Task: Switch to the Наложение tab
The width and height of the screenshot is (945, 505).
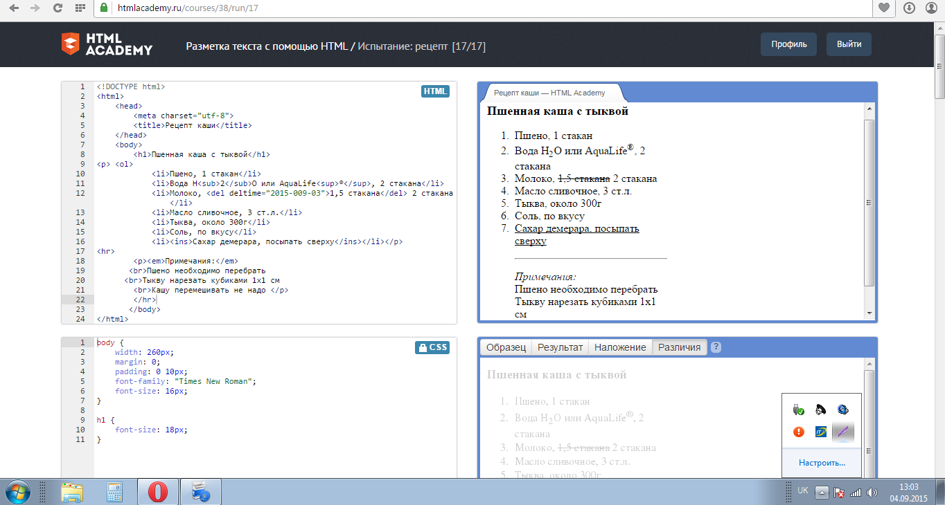Action: tap(620, 347)
